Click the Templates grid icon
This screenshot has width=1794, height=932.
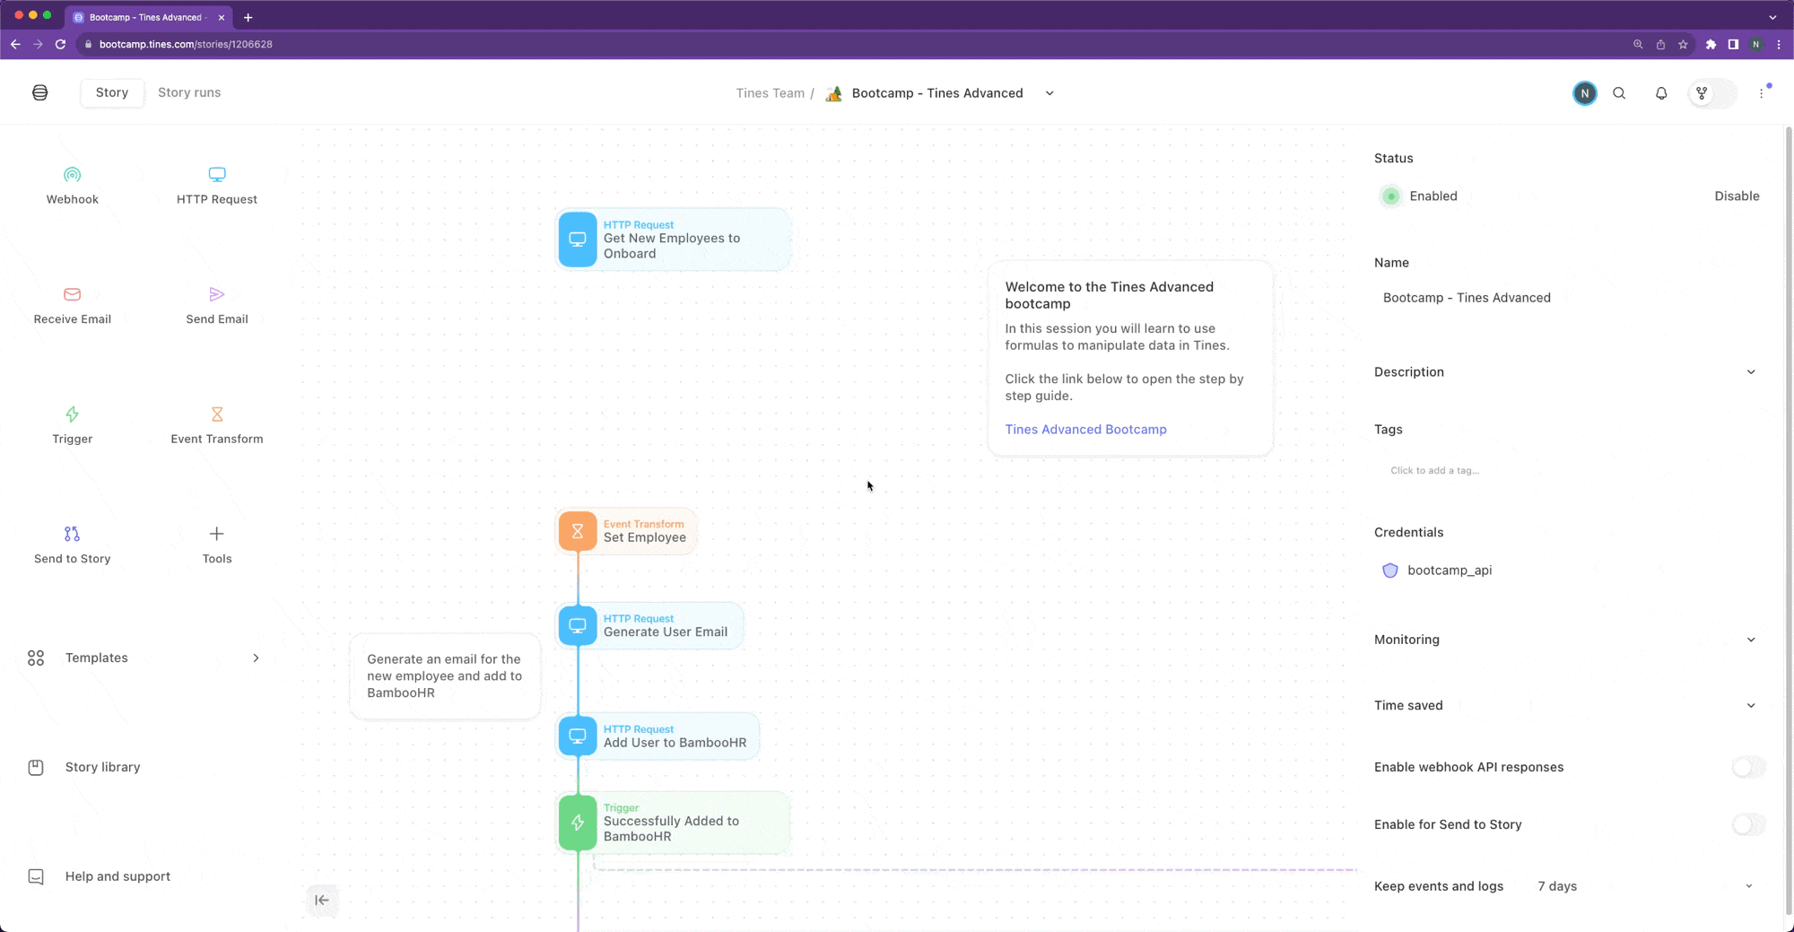tap(36, 658)
